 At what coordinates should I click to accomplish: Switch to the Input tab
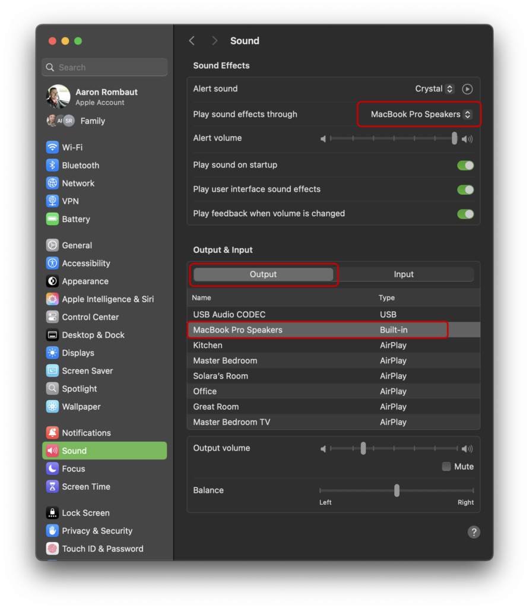[x=404, y=274]
